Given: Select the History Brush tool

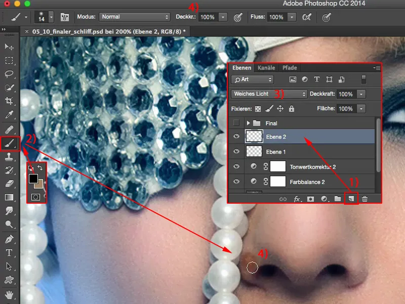Looking at the screenshot, I should pyautogui.click(x=9, y=170).
